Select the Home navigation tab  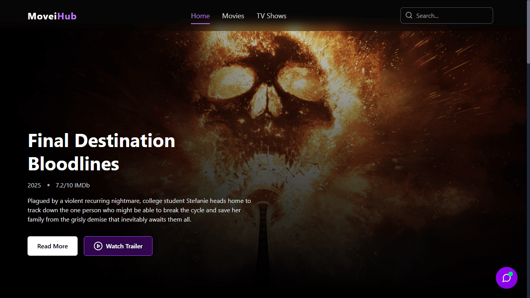point(200,16)
